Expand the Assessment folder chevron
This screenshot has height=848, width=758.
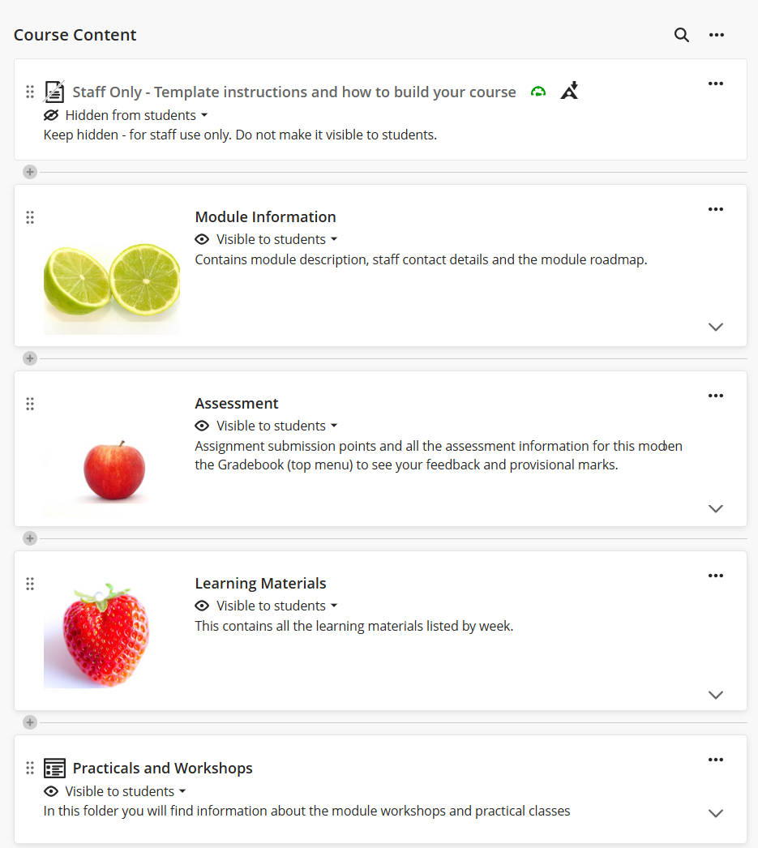point(715,508)
